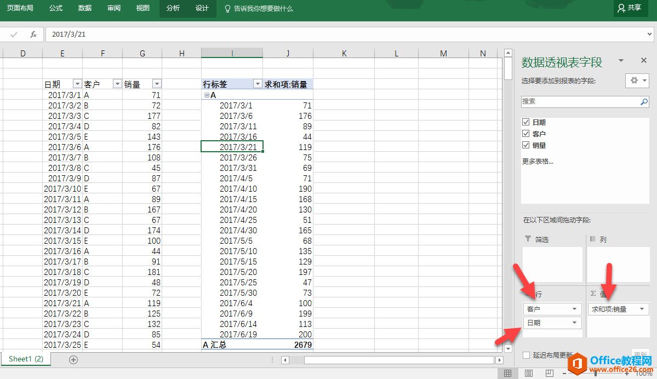Switch to the 设计 ribbon tab
The width and height of the screenshot is (657, 379).
tap(202, 8)
